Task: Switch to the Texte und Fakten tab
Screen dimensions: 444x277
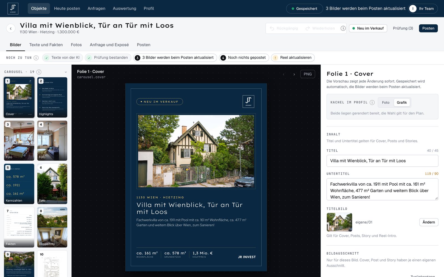Action: 46,45
